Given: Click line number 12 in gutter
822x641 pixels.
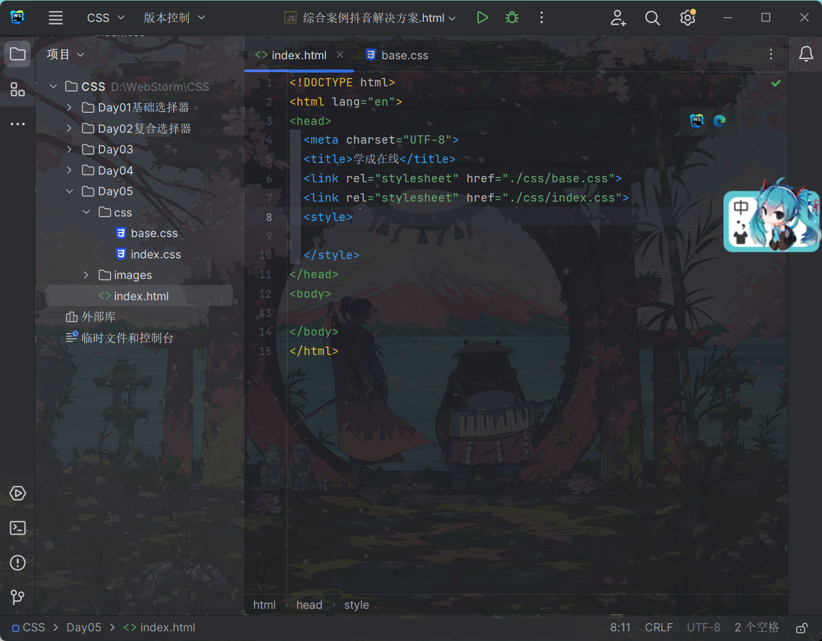Looking at the screenshot, I should click(265, 294).
